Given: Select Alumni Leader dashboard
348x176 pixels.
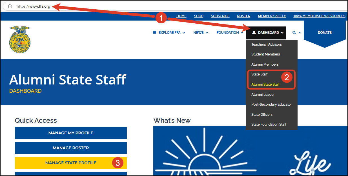Looking at the screenshot, I should point(263,94).
